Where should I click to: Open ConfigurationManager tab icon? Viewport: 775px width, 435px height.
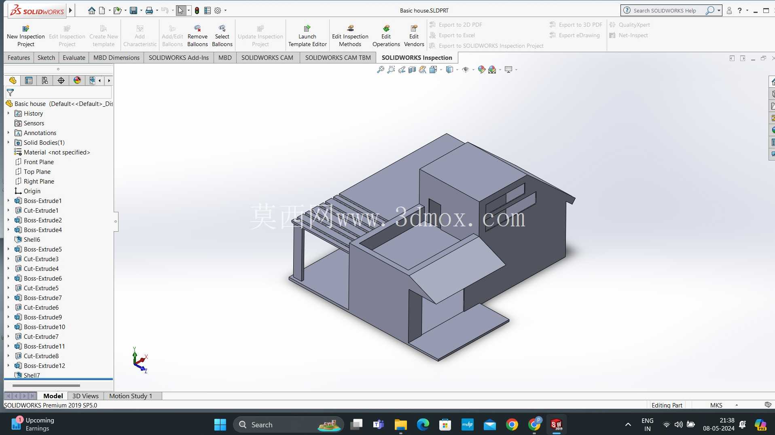pyautogui.click(x=45, y=80)
